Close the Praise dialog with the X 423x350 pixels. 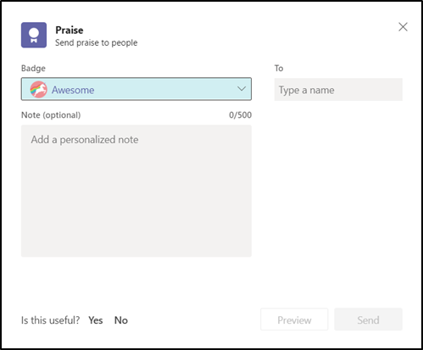point(403,27)
